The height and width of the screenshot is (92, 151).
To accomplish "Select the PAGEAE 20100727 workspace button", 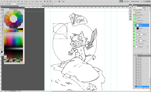I will coord(135,2).
